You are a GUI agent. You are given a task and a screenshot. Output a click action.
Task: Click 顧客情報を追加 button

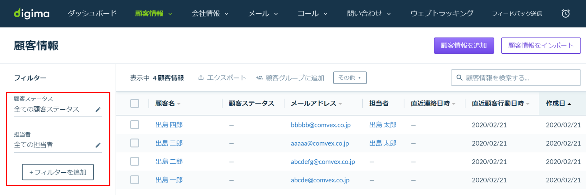pos(464,46)
